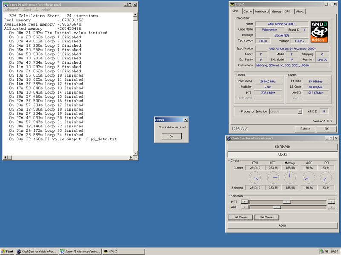341x255 pixels.
Task: Switch to the Memory tab in CPU-Z
Action: point(276,11)
